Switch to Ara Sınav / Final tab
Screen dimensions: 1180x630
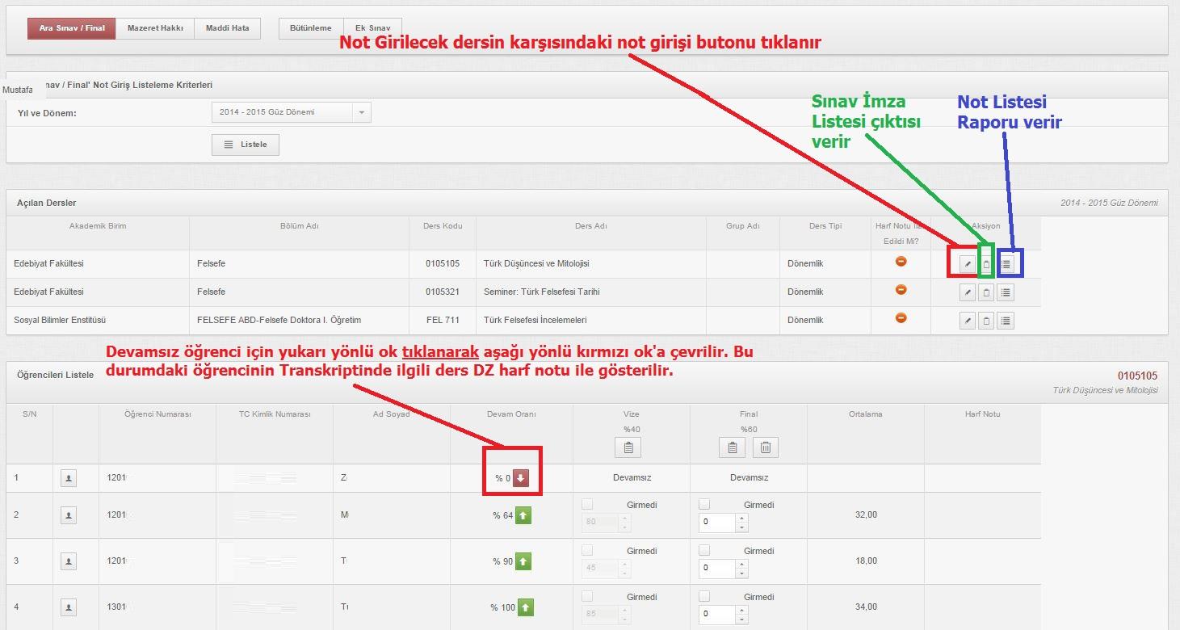[x=72, y=28]
